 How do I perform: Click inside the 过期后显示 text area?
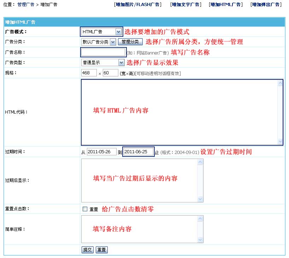pos(139,180)
